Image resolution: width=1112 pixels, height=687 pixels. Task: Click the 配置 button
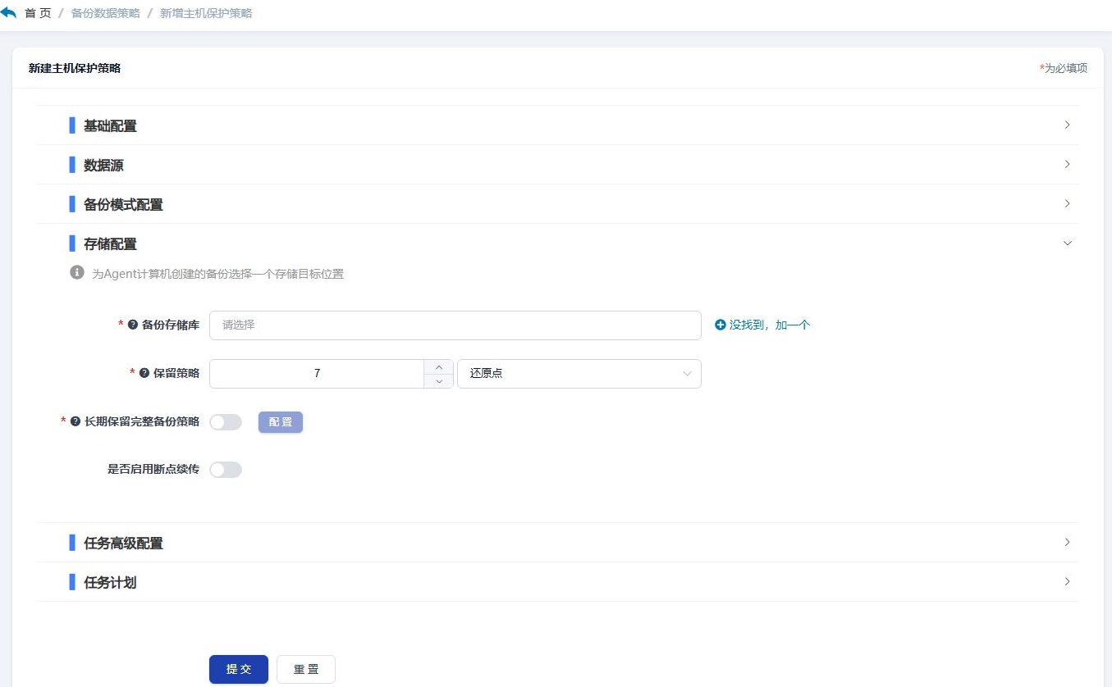(281, 422)
